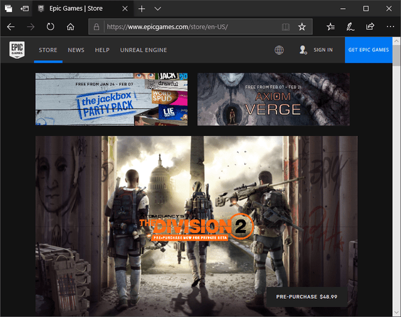Open The Division 2 featured image
Screen dimensions: 401x317
(196, 226)
